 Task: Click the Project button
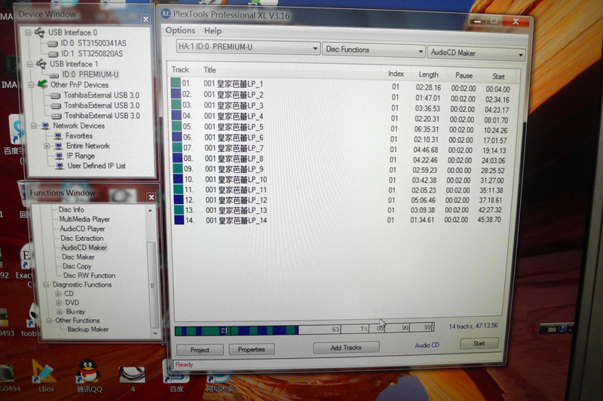[x=200, y=350]
